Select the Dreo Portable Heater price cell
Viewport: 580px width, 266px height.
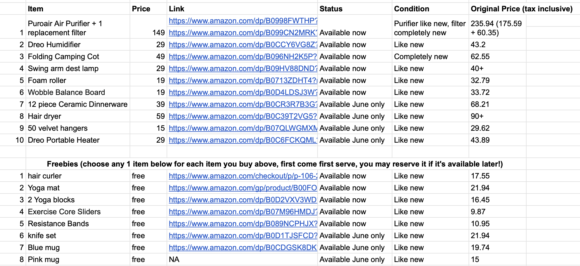click(x=148, y=140)
